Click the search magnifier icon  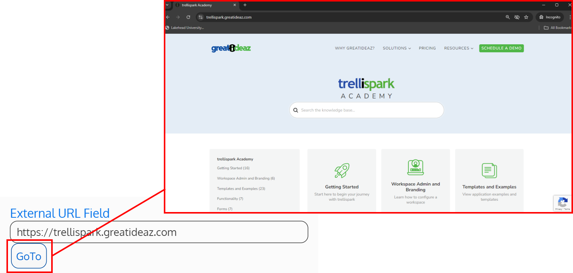tap(296, 110)
